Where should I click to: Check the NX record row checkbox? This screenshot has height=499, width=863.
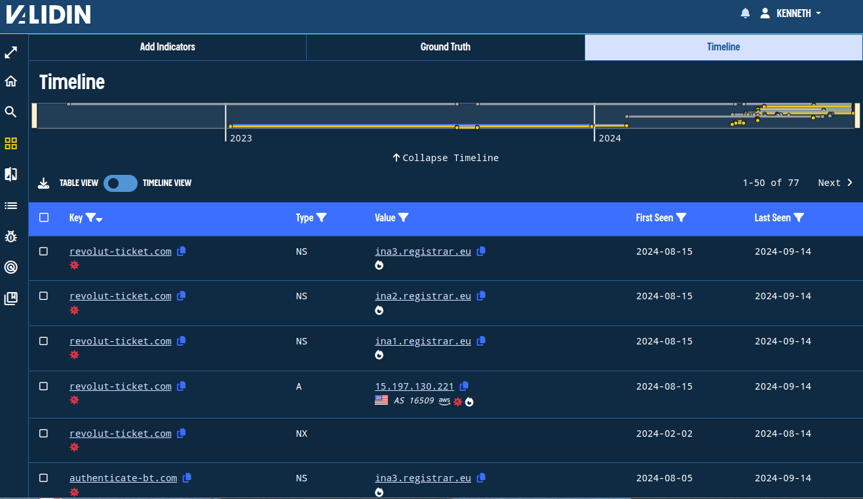pyautogui.click(x=44, y=434)
